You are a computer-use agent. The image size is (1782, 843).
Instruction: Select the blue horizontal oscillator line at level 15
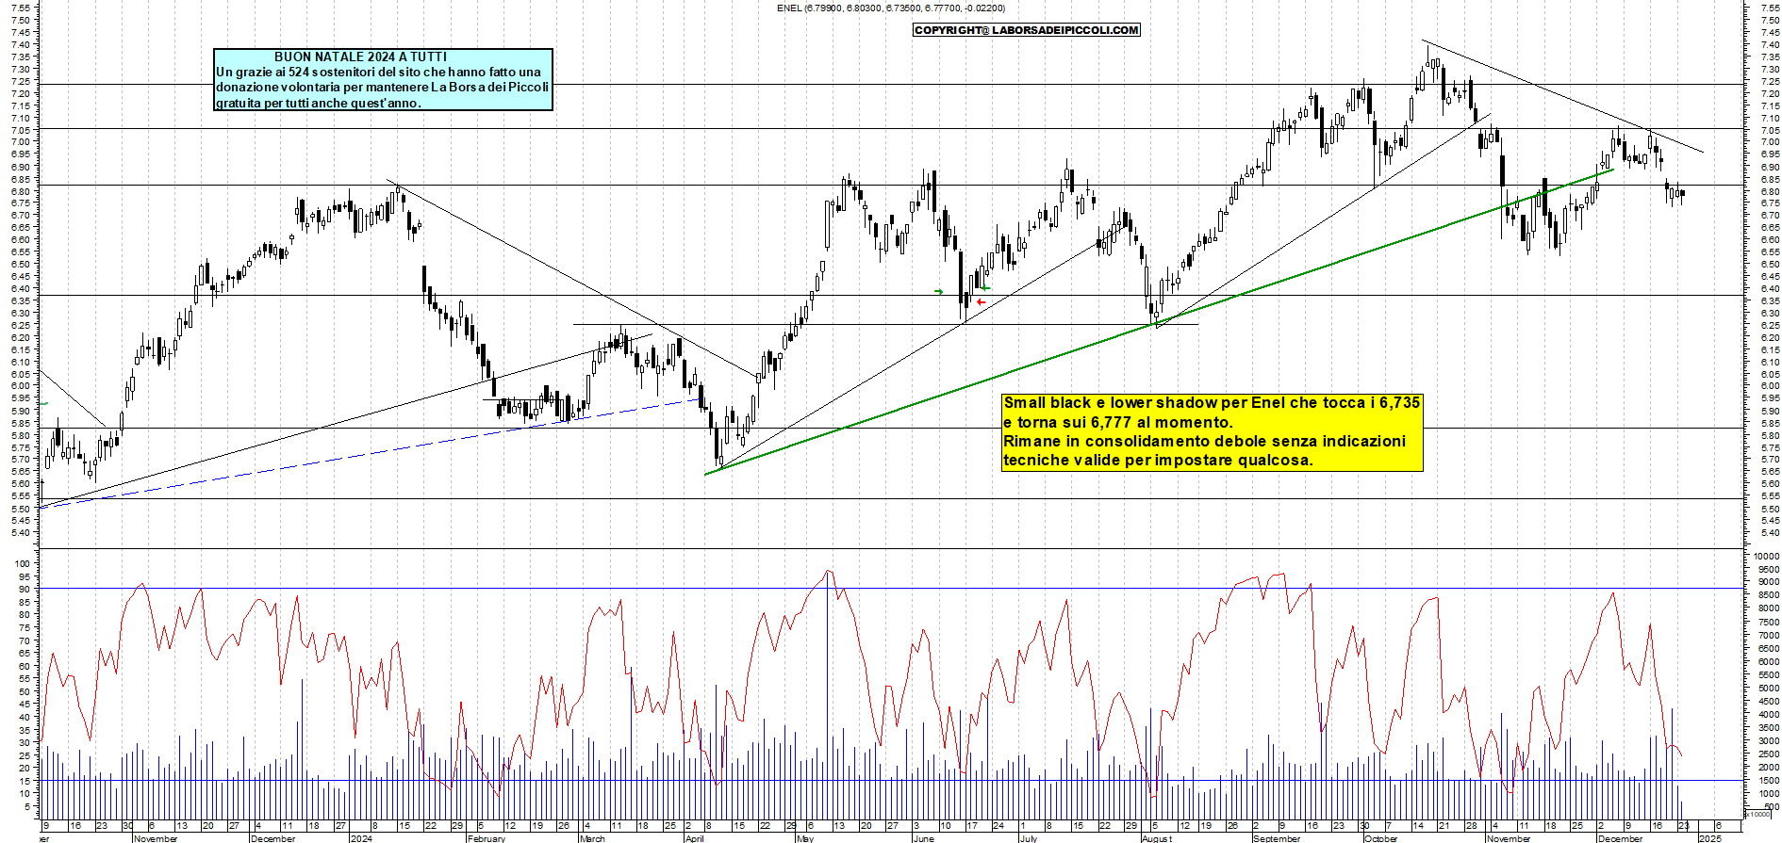[x=891, y=780]
